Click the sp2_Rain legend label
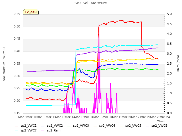This screenshot has width=182, height=136. [54, 130]
